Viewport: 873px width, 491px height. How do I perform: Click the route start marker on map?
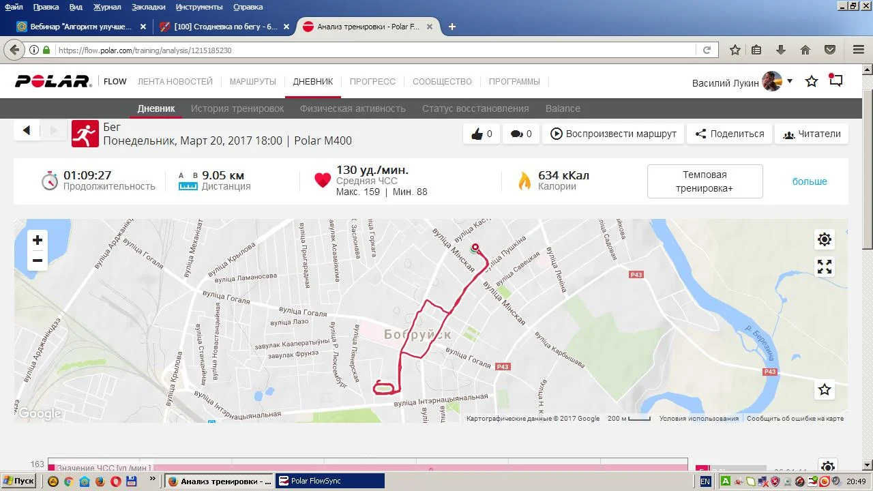pos(475,248)
